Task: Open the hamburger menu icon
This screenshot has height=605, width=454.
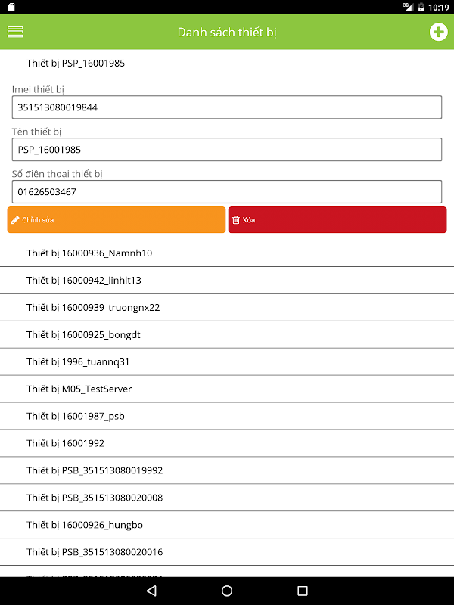Action: (15, 32)
